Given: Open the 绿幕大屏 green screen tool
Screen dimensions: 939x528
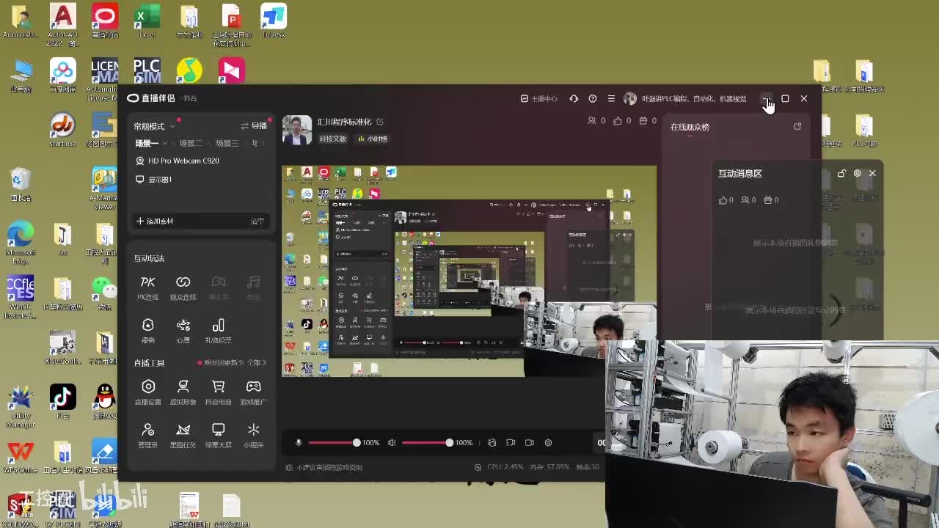Looking at the screenshot, I should 218,436.
